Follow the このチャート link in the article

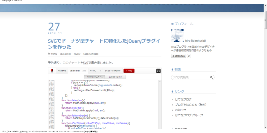point(71,63)
